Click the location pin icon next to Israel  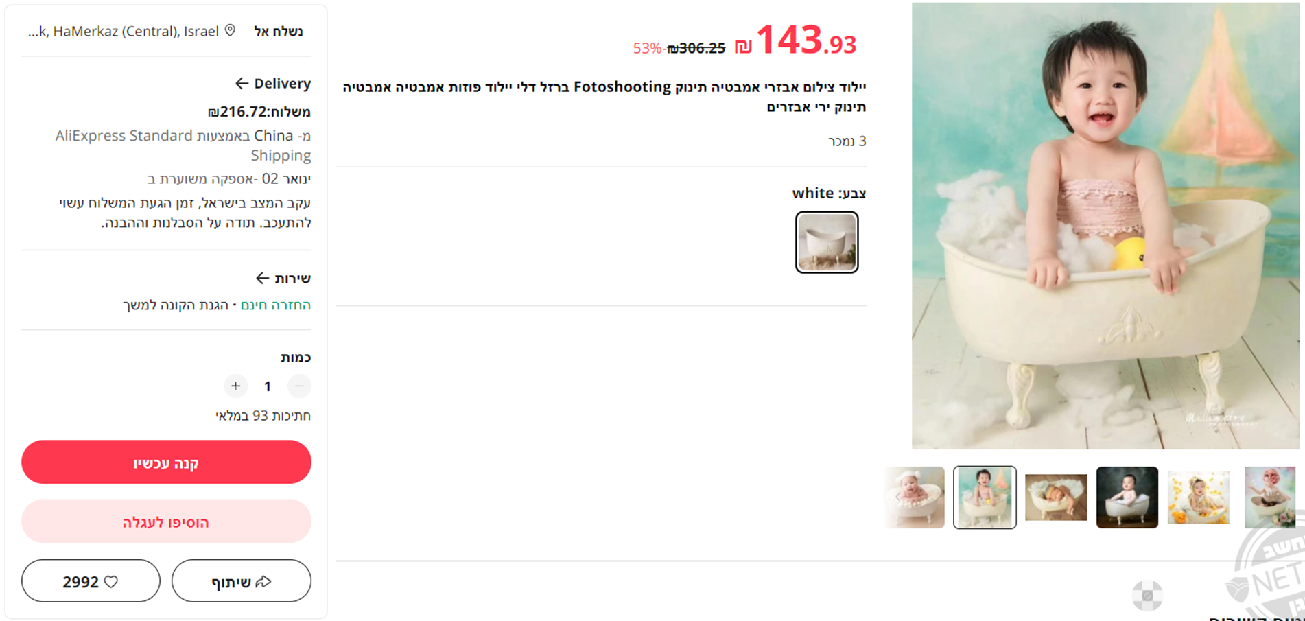click(231, 31)
